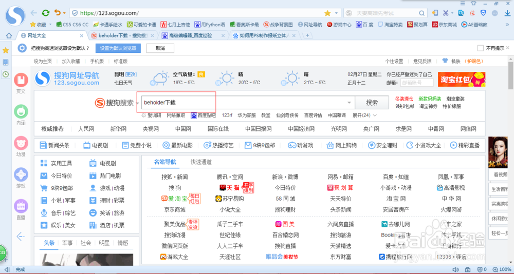
Task: Select the 快速通道 tab
Action: click(x=201, y=162)
